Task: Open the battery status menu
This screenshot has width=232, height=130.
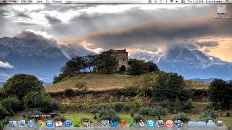Action: [x=183, y=1]
